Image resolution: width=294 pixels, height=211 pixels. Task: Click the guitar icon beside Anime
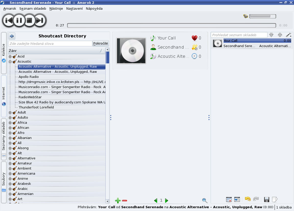pos(15,179)
